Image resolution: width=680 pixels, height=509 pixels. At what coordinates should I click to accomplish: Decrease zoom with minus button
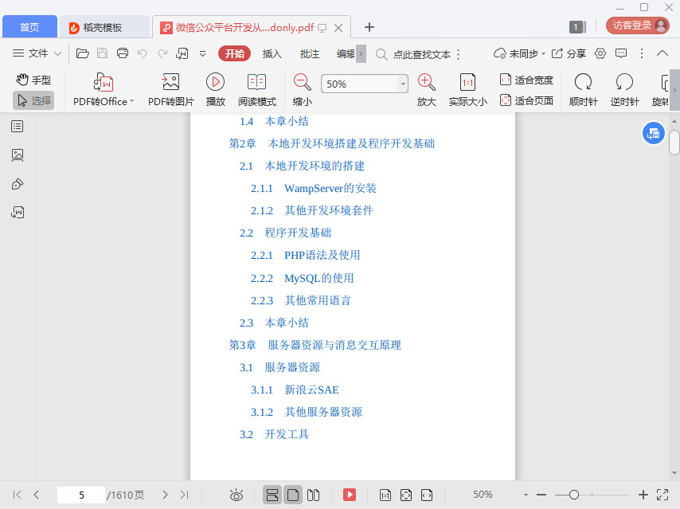click(x=541, y=495)
